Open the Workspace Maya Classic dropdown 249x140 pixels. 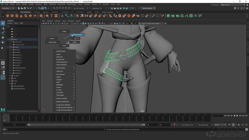click(x=233, y=5)
